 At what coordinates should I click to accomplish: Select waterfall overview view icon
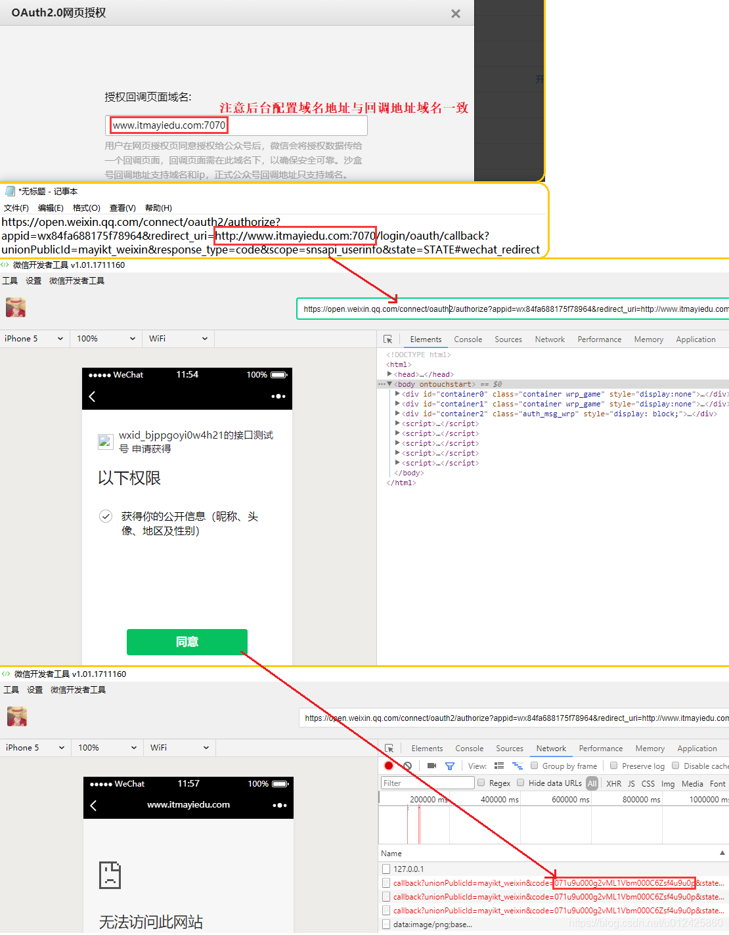(518, 766)
